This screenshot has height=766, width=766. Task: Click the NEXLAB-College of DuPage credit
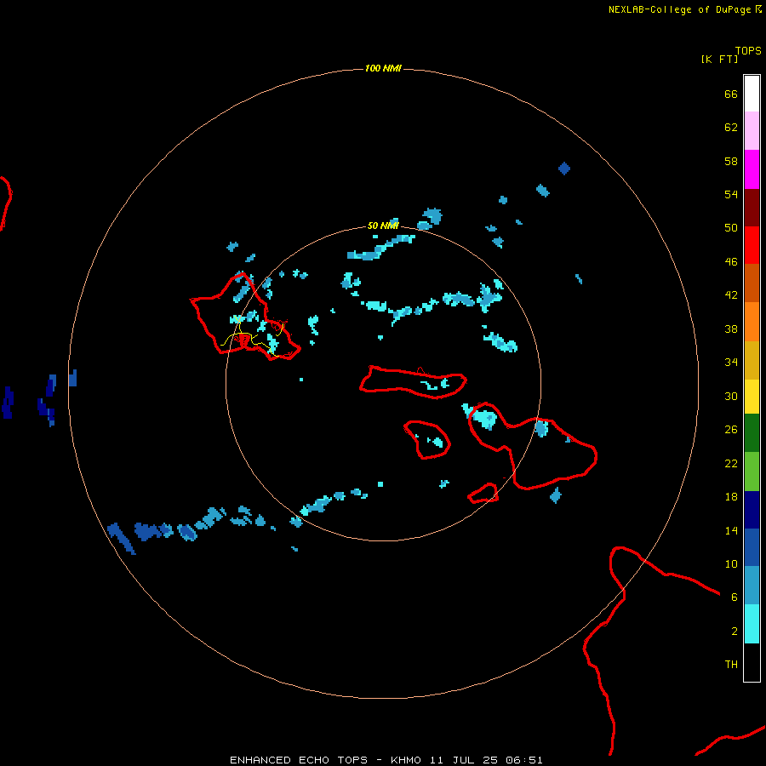(x=679, y=9)
